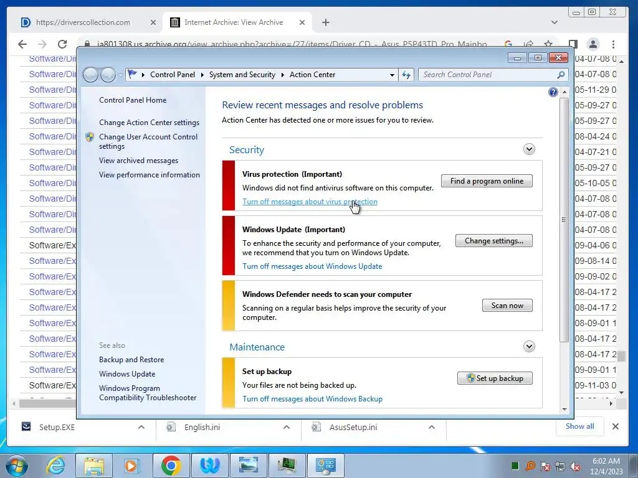Click the clock showing 6:02 AM
The height and width of the screenshot is (478, 638).
point(606,461)
